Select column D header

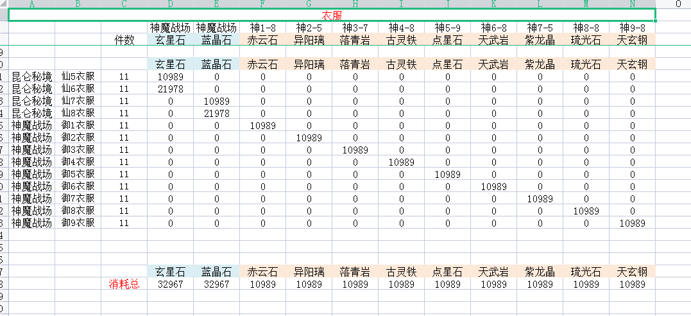[x=170, y=3]
